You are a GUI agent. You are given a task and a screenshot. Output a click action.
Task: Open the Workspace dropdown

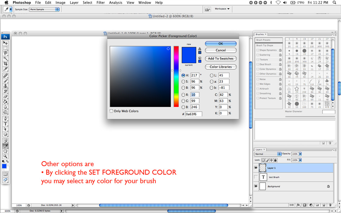222,9
